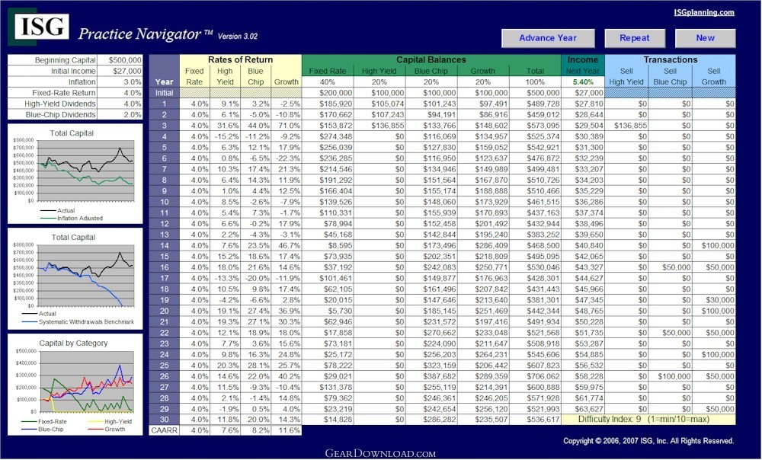Click the Repeat button
The height and width of the screenshot is (460, 762).
point(634,38)
